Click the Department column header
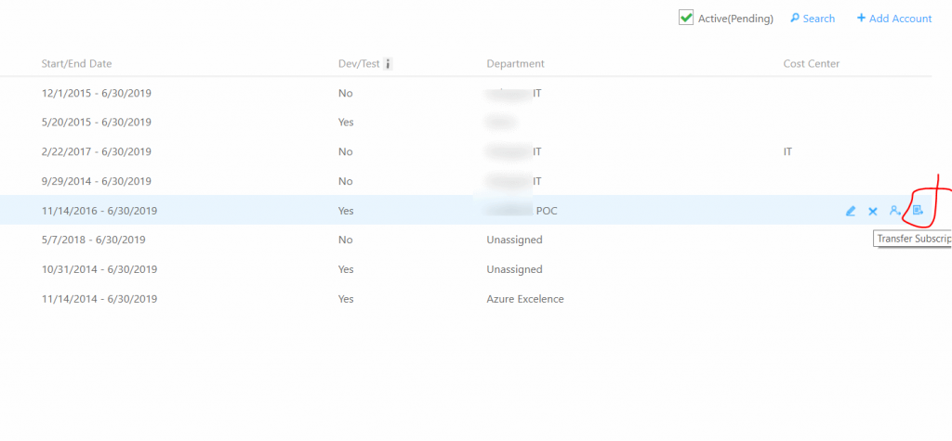Image resolution: width=952 pixels, height=441 pixels. 515,64
